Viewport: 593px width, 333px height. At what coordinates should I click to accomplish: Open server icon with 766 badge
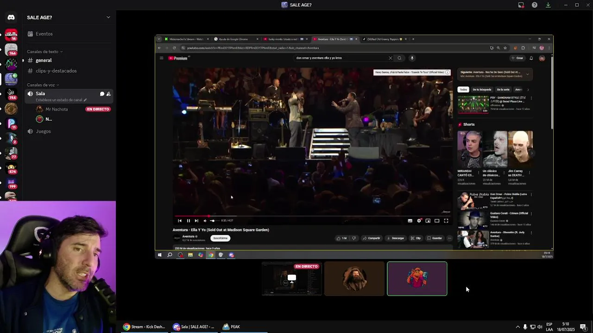11,49
